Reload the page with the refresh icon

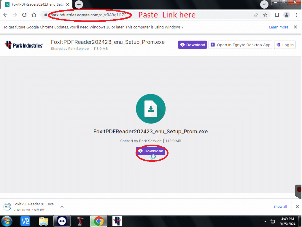(x=24, y=15)
